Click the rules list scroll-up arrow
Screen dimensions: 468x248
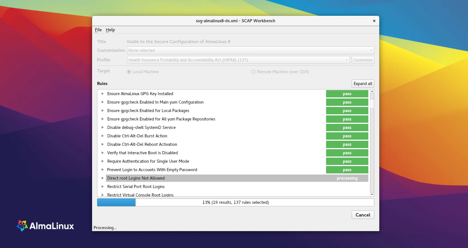coord(372,91)
